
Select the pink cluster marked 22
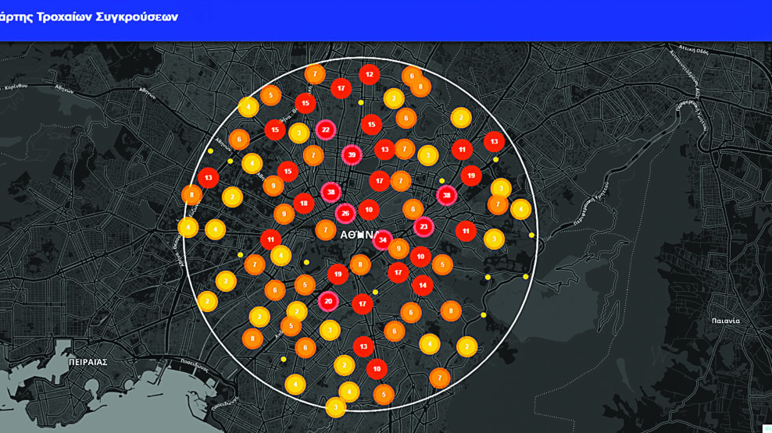(326, 130)
